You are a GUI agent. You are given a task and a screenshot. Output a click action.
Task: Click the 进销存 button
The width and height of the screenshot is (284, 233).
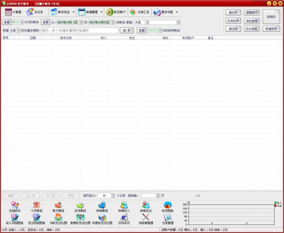click(x=271, y=16)
